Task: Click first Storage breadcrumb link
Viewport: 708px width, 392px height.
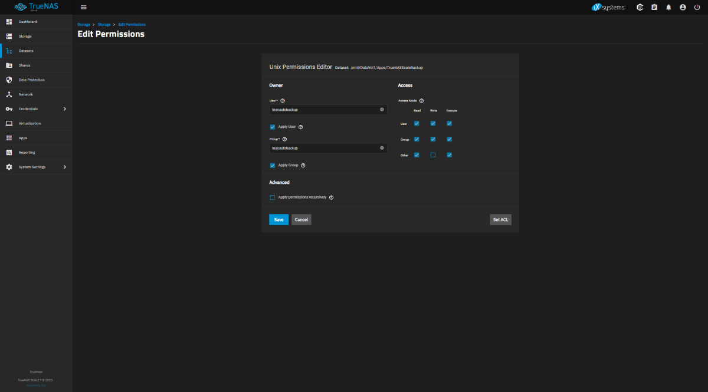Action: [x=84, y=25]
